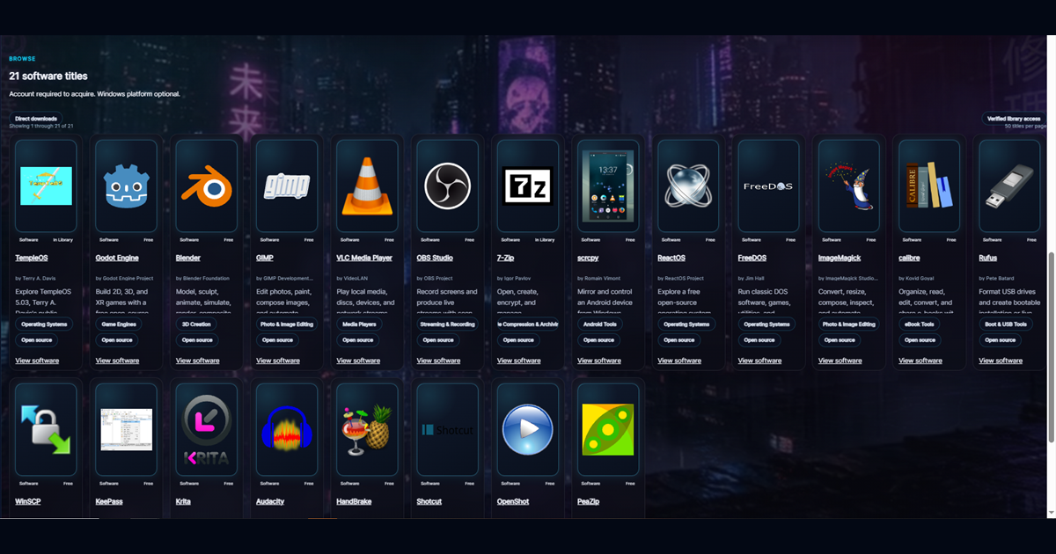
Task: Click View software under scrcpy
Action: (x=599, y=361)
